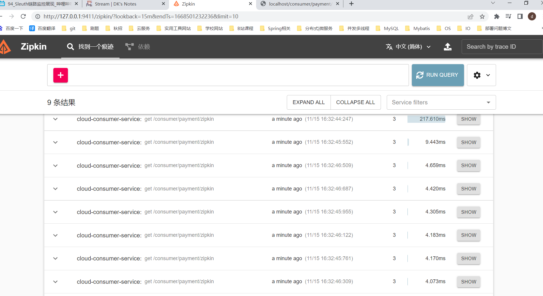Show the 4.073ms trace
This screenshot has height=296, width=543.
469,282
